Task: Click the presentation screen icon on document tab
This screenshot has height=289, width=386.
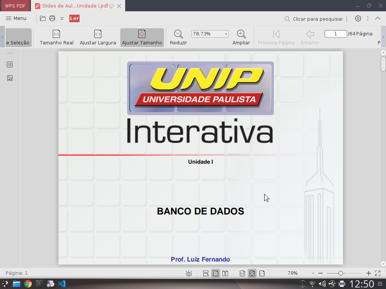Action: click(112, 6)
